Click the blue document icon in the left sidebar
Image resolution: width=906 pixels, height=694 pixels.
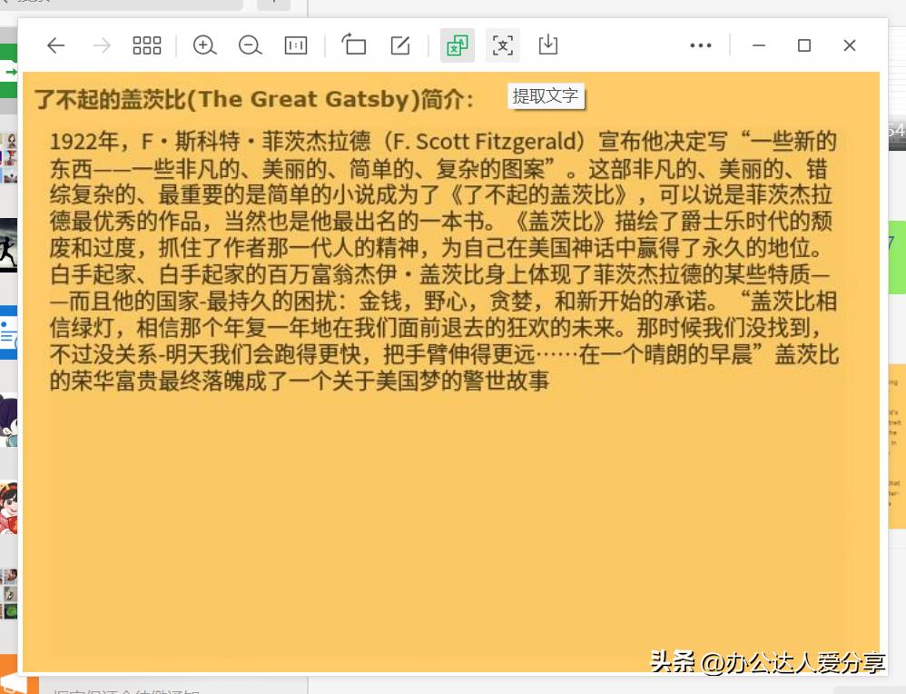tap(6, 327)
